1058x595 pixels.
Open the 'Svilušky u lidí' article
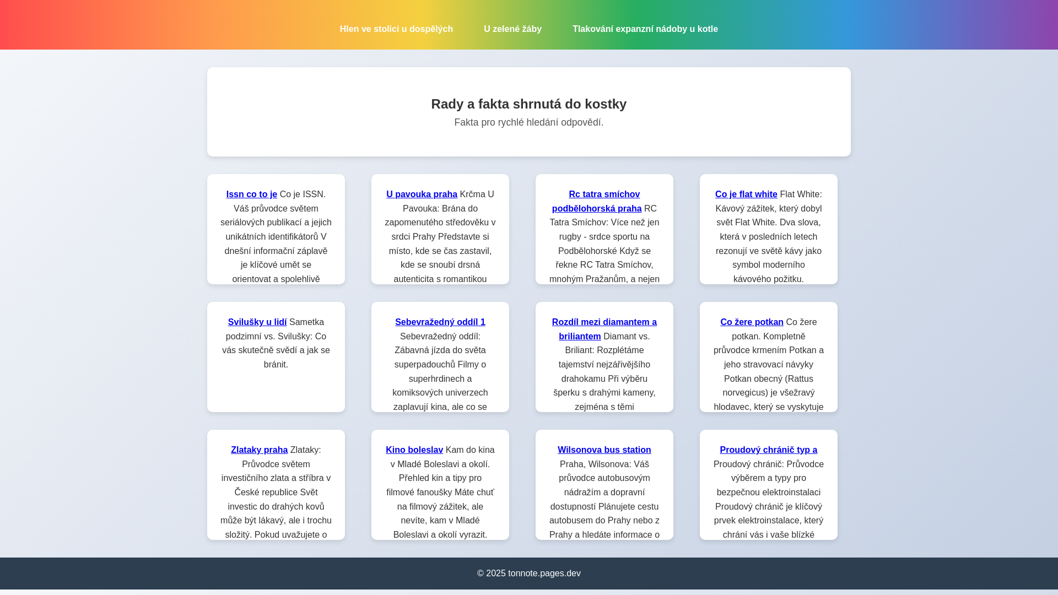(x=257, y=322)
